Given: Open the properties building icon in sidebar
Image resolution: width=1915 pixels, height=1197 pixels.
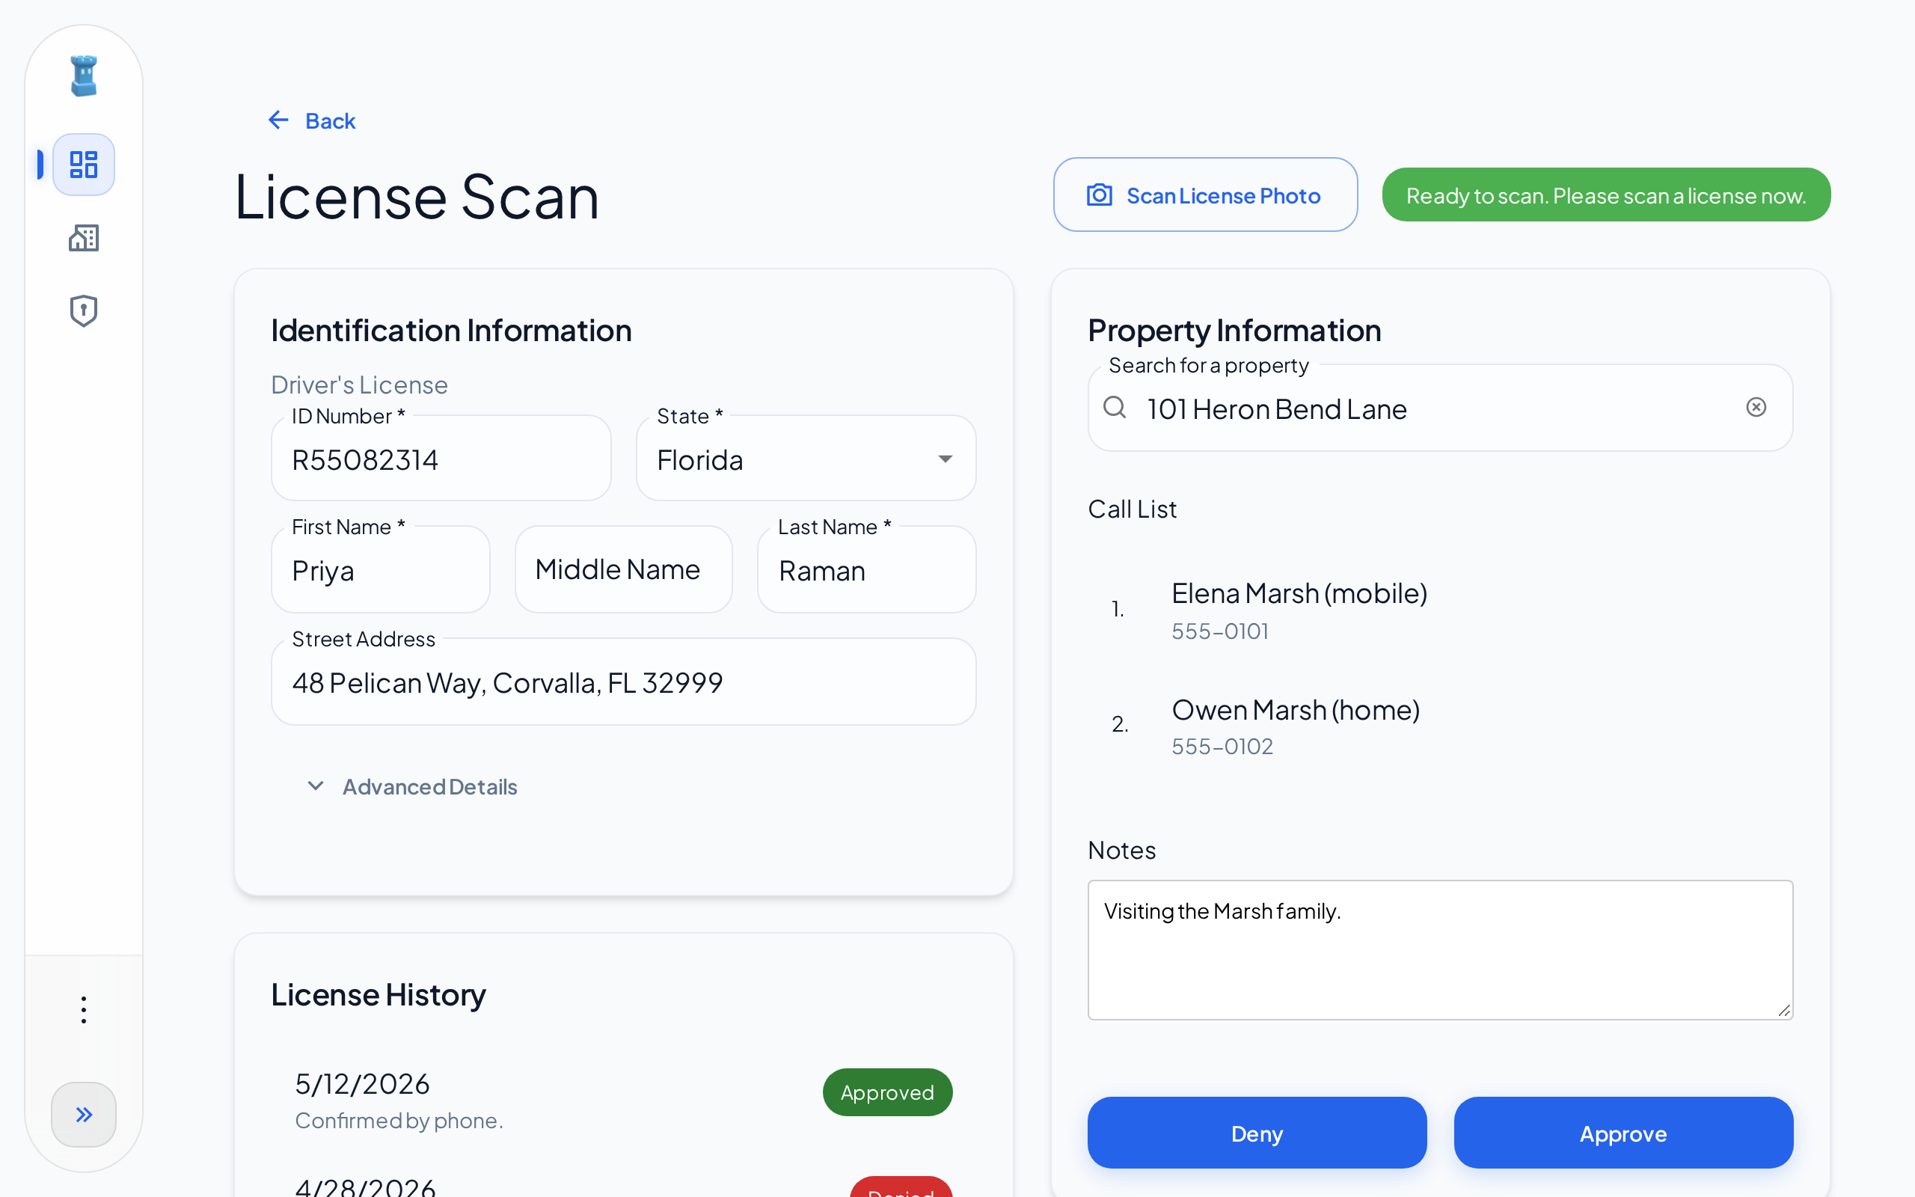Looking at the screenshot, I should click(84, 237).
